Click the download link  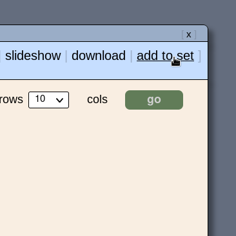(x=99, y=55)
